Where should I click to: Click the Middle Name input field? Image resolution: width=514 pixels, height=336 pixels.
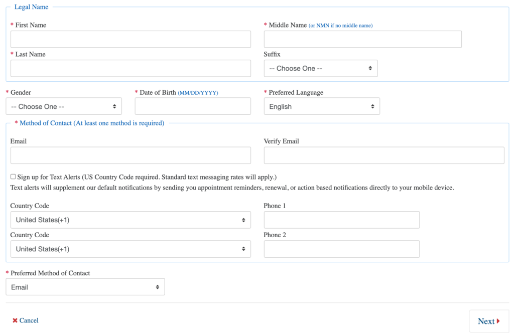pos(362,39)
